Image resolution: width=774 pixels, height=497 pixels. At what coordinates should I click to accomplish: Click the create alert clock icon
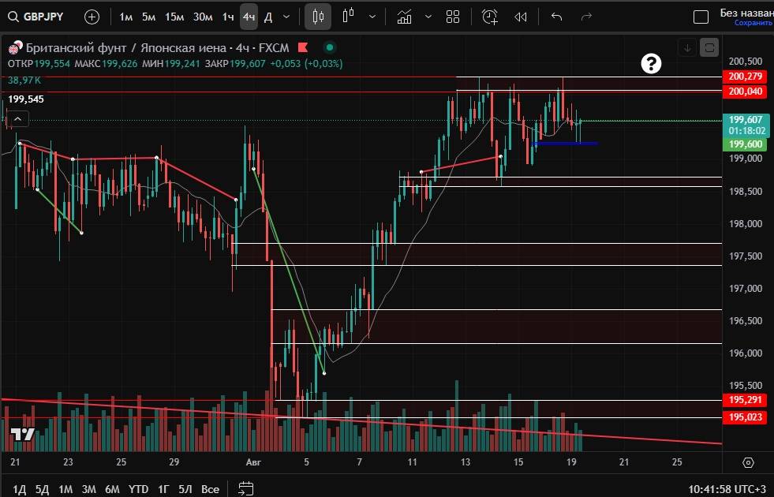[x=490, y=17]
